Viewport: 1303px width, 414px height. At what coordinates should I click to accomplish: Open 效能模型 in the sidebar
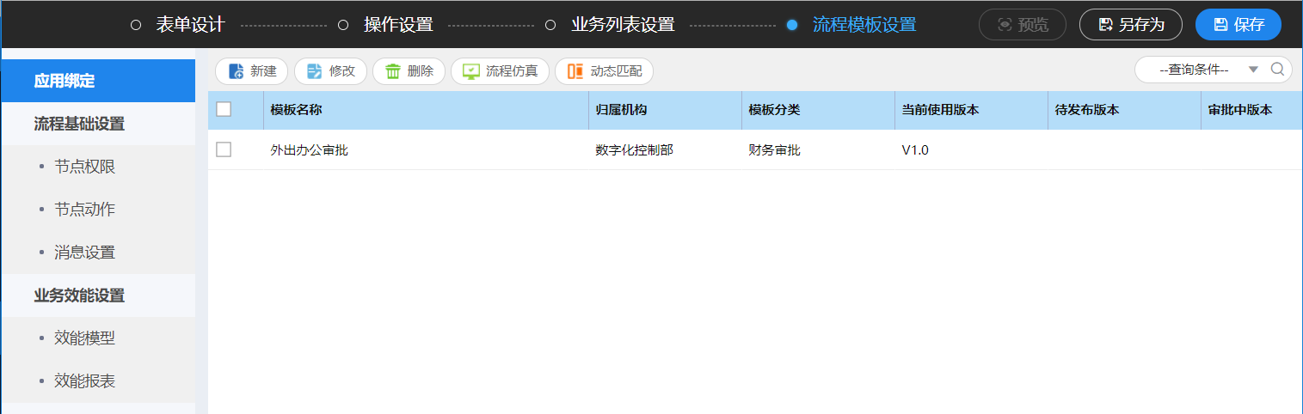point(98,338)
